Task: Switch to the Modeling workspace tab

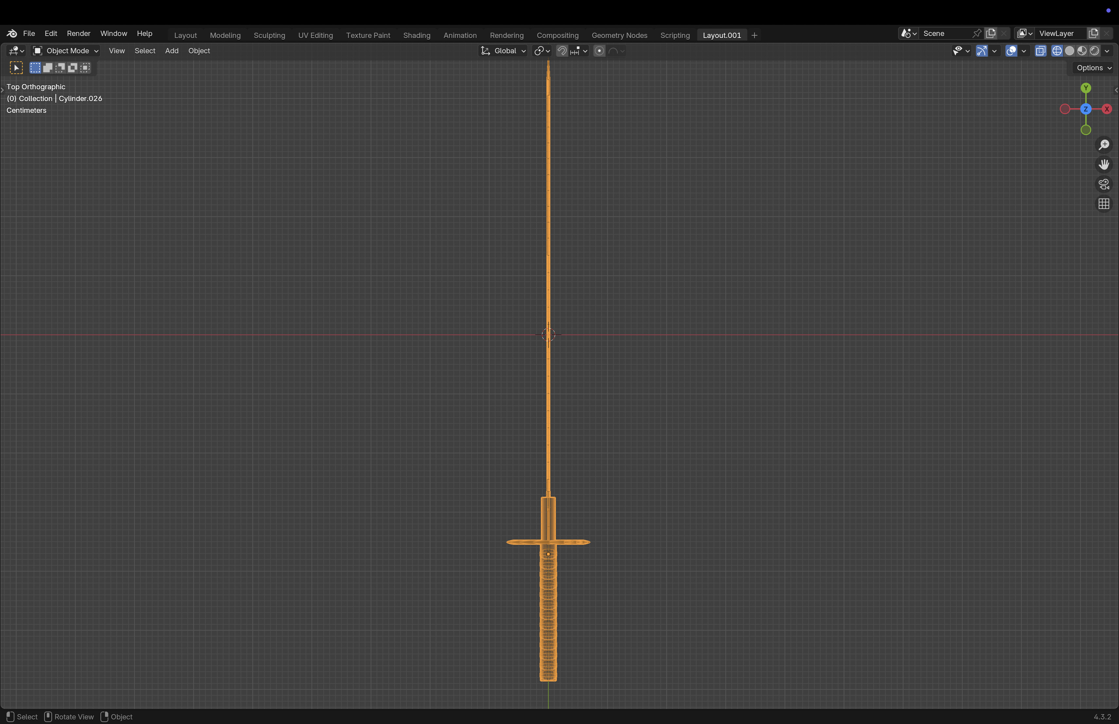Action: 225,35
